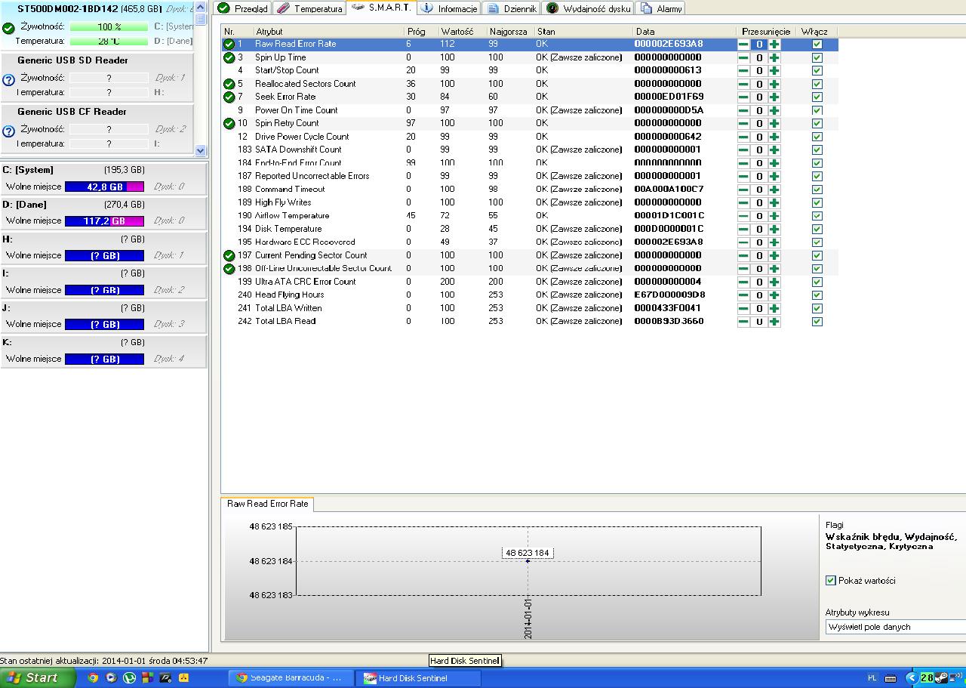Uncheck enable box for Raw Read Error Rate
Image resolution: width=966 pixels, height=688 pixels.
pos(817,45)
